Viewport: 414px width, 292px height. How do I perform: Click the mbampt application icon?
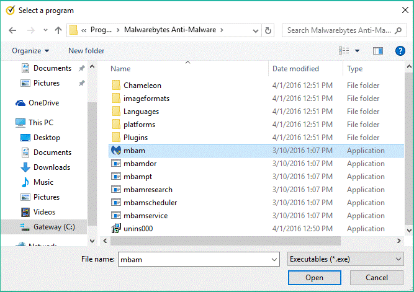point(116,177)
